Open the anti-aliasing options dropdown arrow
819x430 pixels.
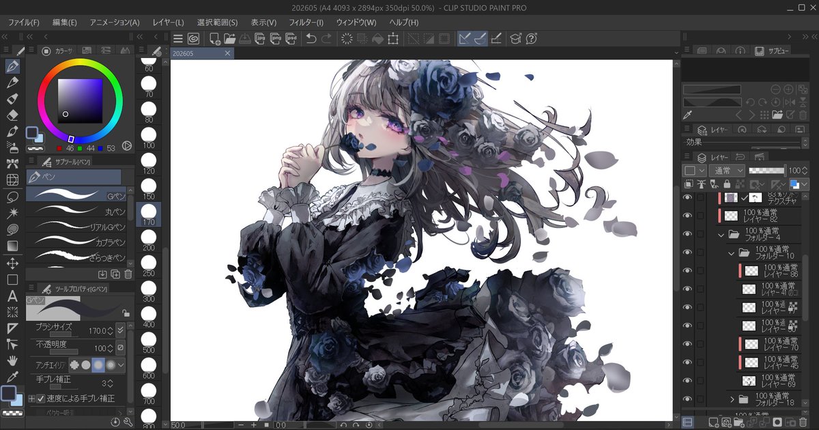[x=121, y=365]
